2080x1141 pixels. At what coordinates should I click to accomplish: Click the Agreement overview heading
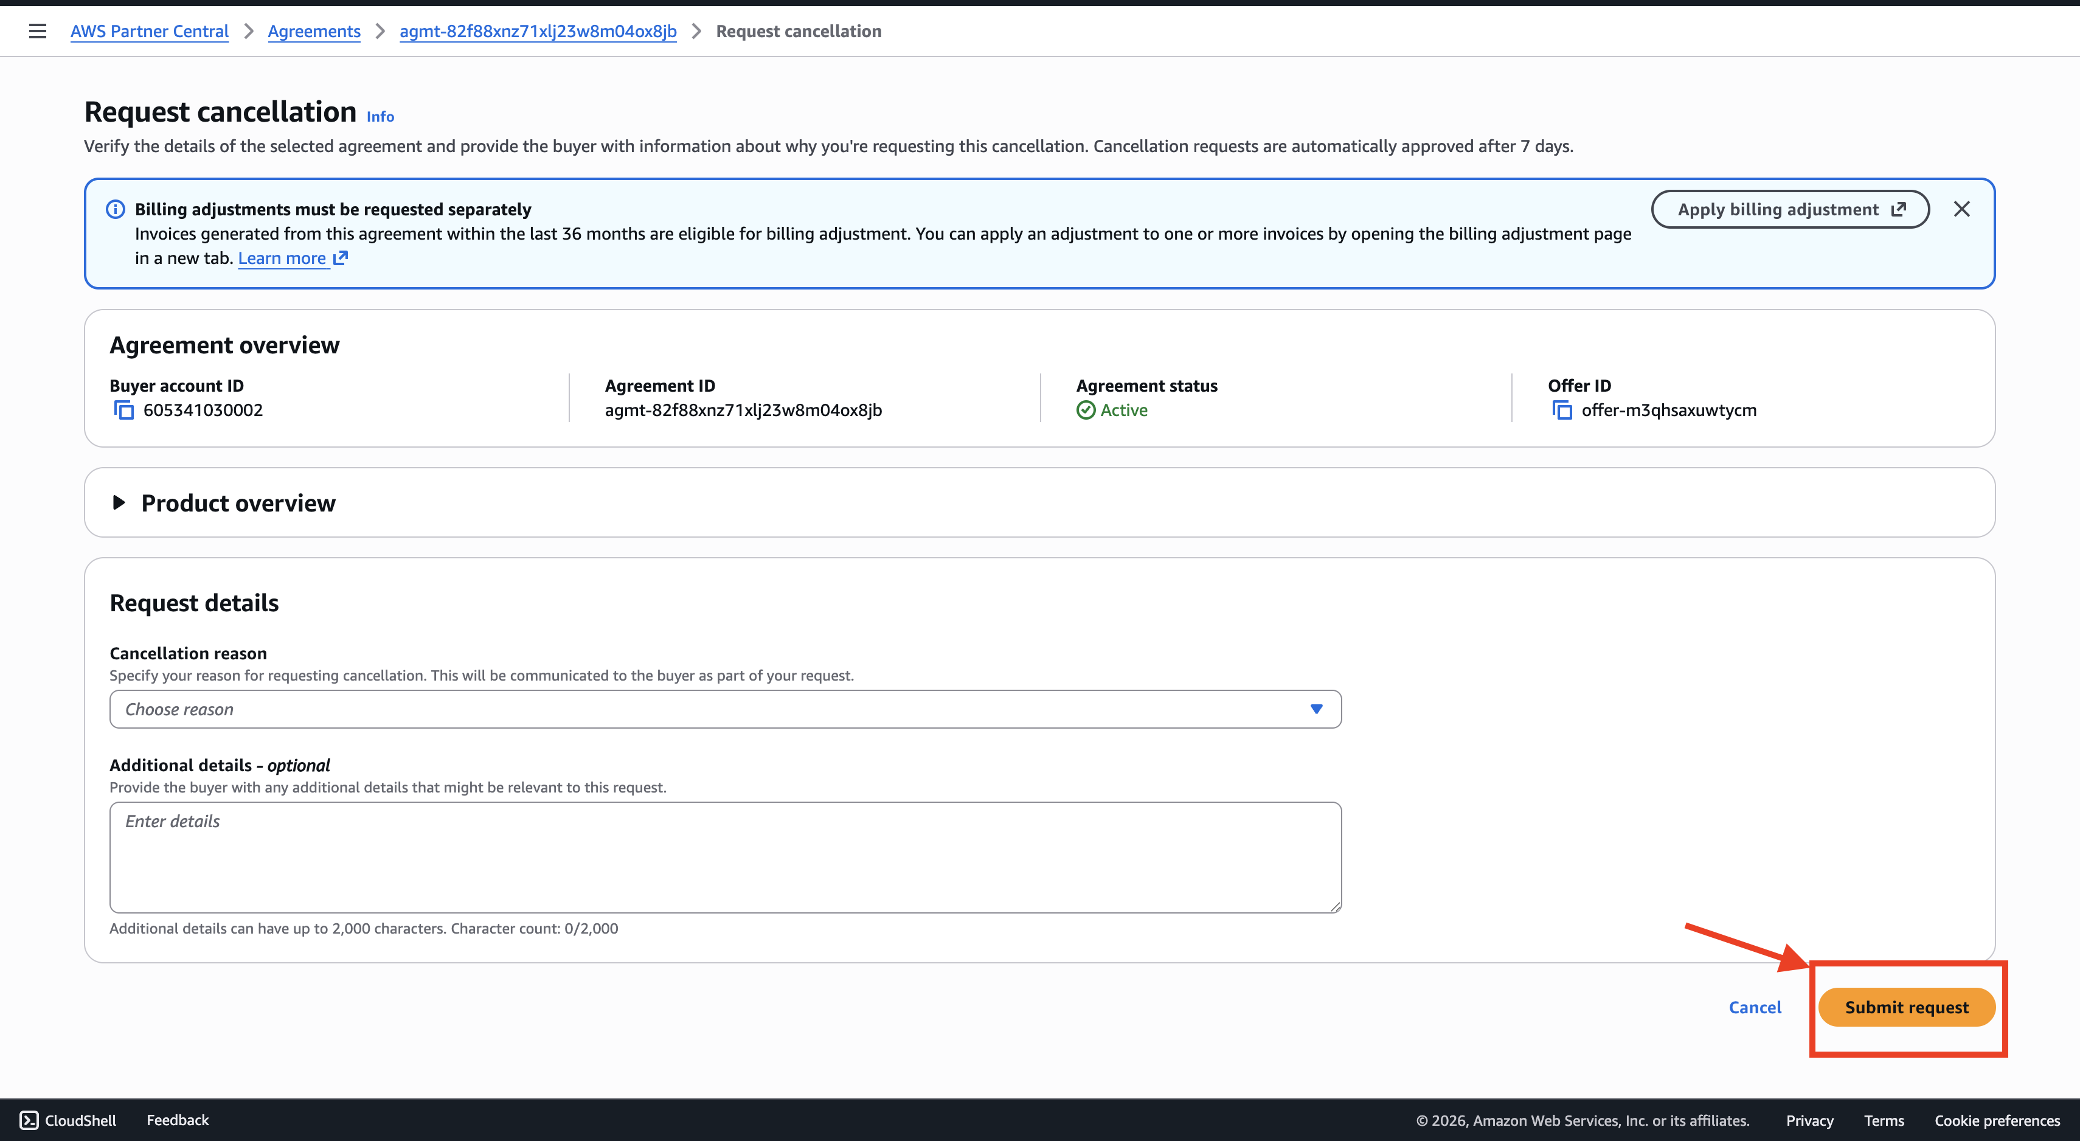point(224,345)
